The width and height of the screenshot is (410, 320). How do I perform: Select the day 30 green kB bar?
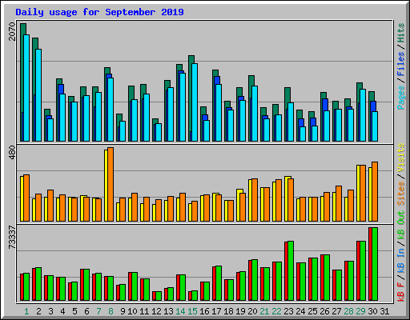(375, 264)
